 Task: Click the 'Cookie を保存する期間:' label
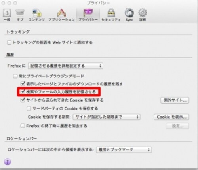tap(49, 117)
